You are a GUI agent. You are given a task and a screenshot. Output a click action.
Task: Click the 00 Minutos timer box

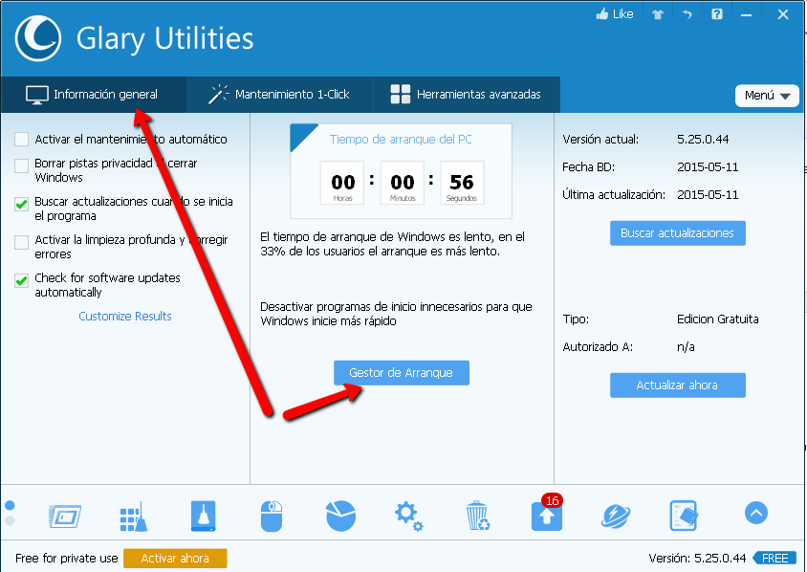click(x=402, y=183)
